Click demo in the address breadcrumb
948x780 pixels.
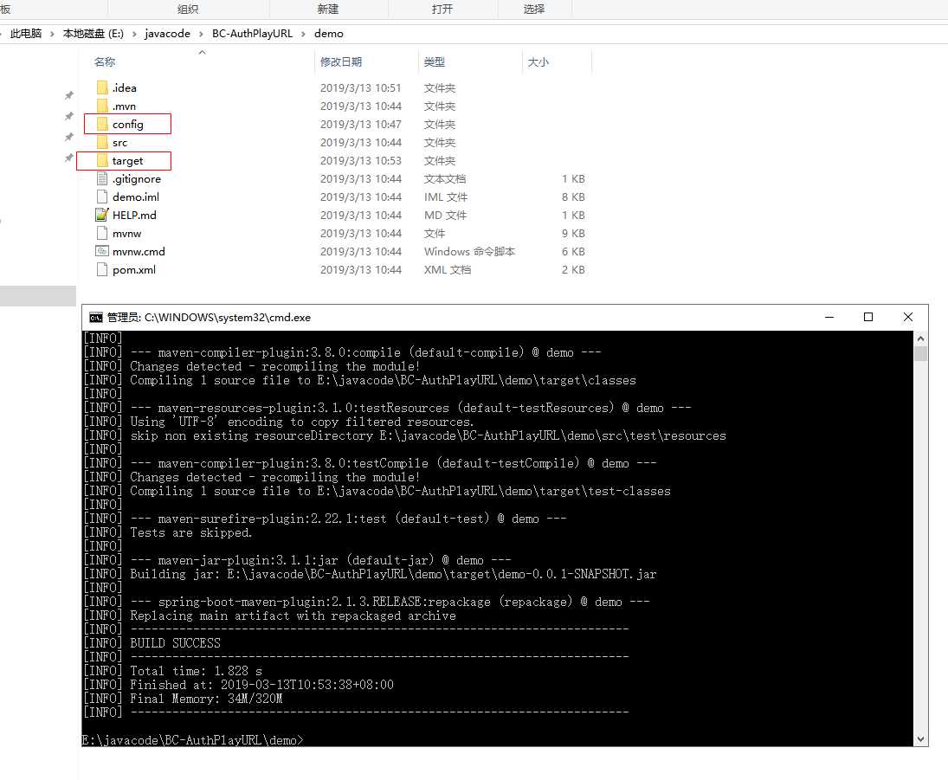click(x=329, y=33)
